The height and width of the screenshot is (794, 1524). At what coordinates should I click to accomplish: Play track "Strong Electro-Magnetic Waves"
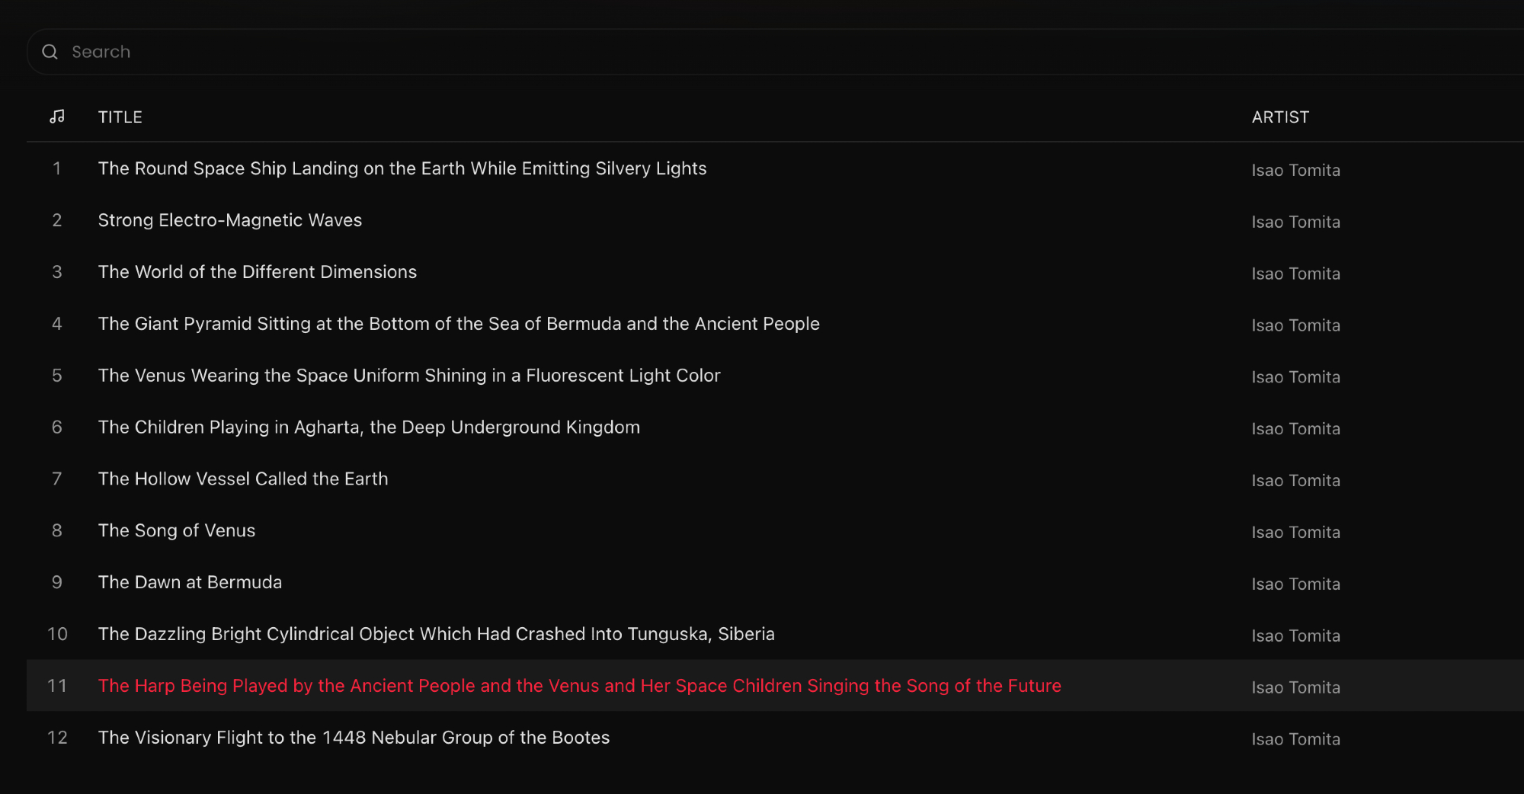point(230,220)
